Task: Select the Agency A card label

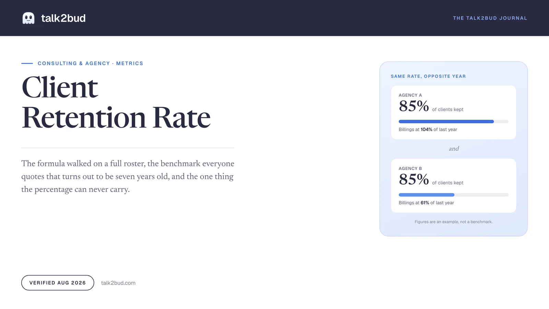Action: [410, 95]
